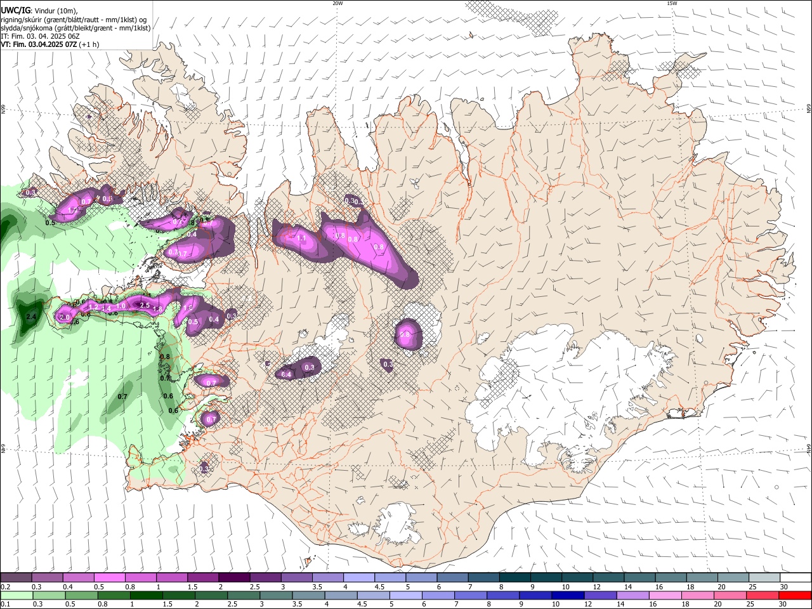Click the 7 swatch on the lower rain scale
Screen dimensions: 812x609
471,595
